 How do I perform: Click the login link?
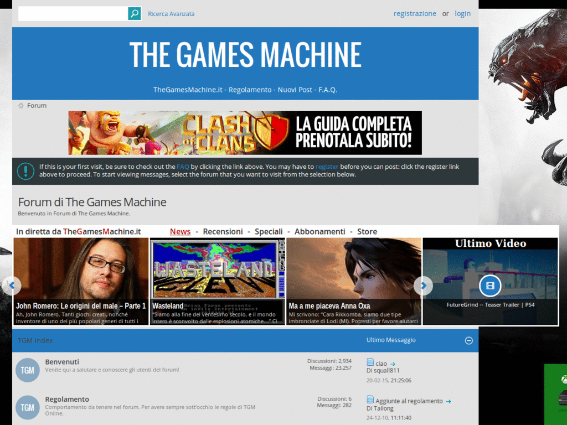coord(462,13)
